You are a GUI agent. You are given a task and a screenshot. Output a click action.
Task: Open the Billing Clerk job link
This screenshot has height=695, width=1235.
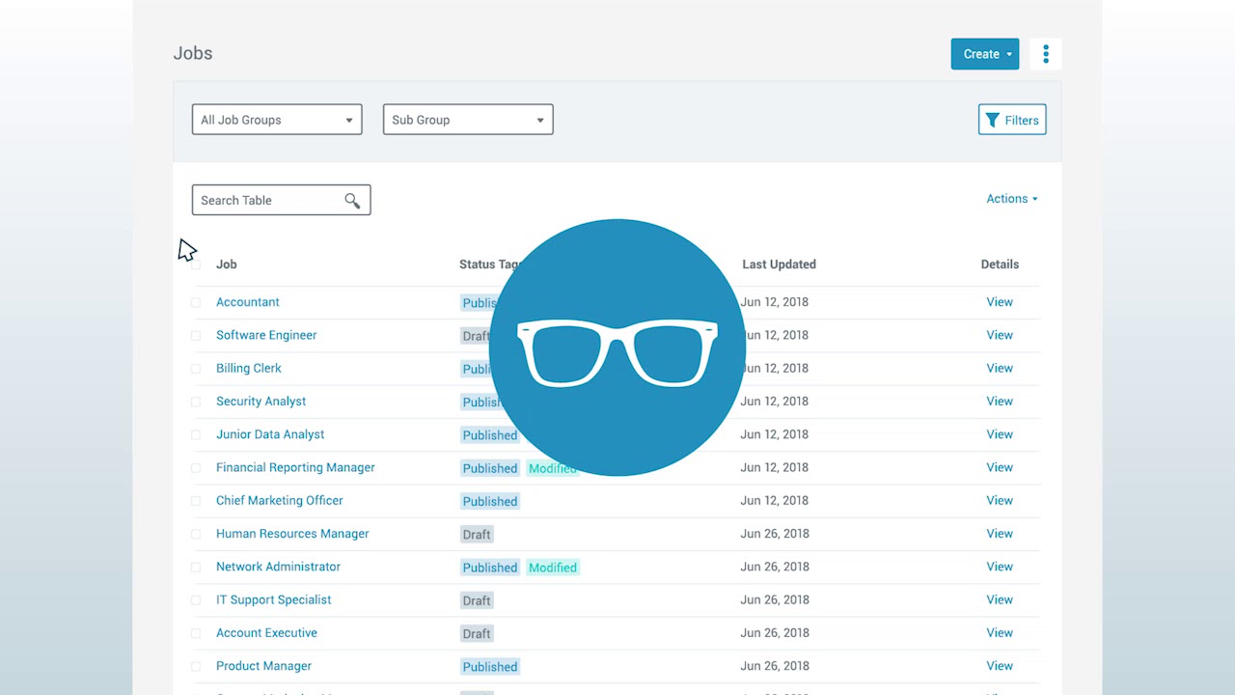click(x=249, y=368)
